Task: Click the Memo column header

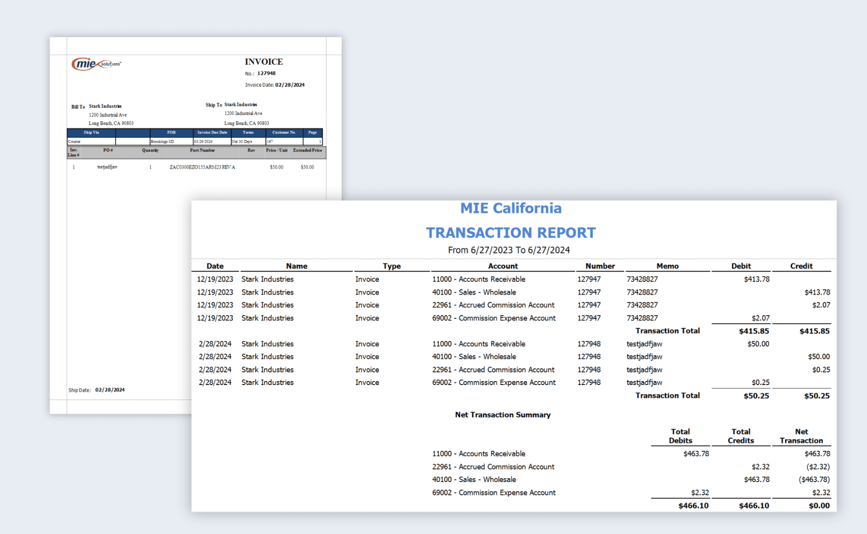Action: (x=667, y=266)
